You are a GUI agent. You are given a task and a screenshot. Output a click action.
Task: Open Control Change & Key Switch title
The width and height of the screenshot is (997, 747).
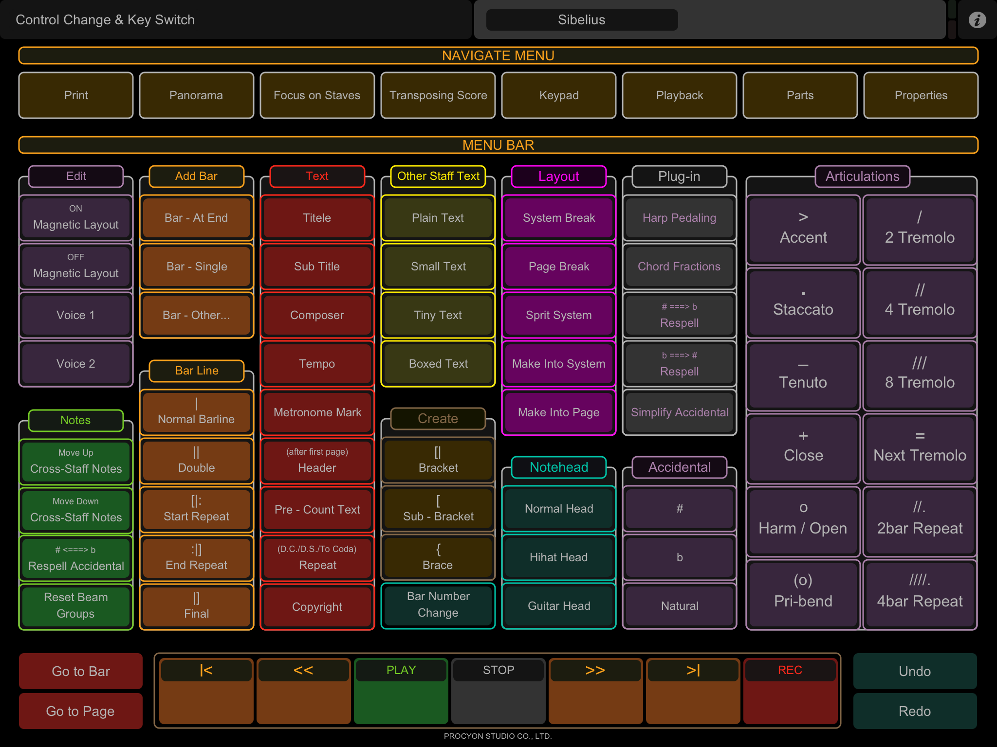click(105, 20)
